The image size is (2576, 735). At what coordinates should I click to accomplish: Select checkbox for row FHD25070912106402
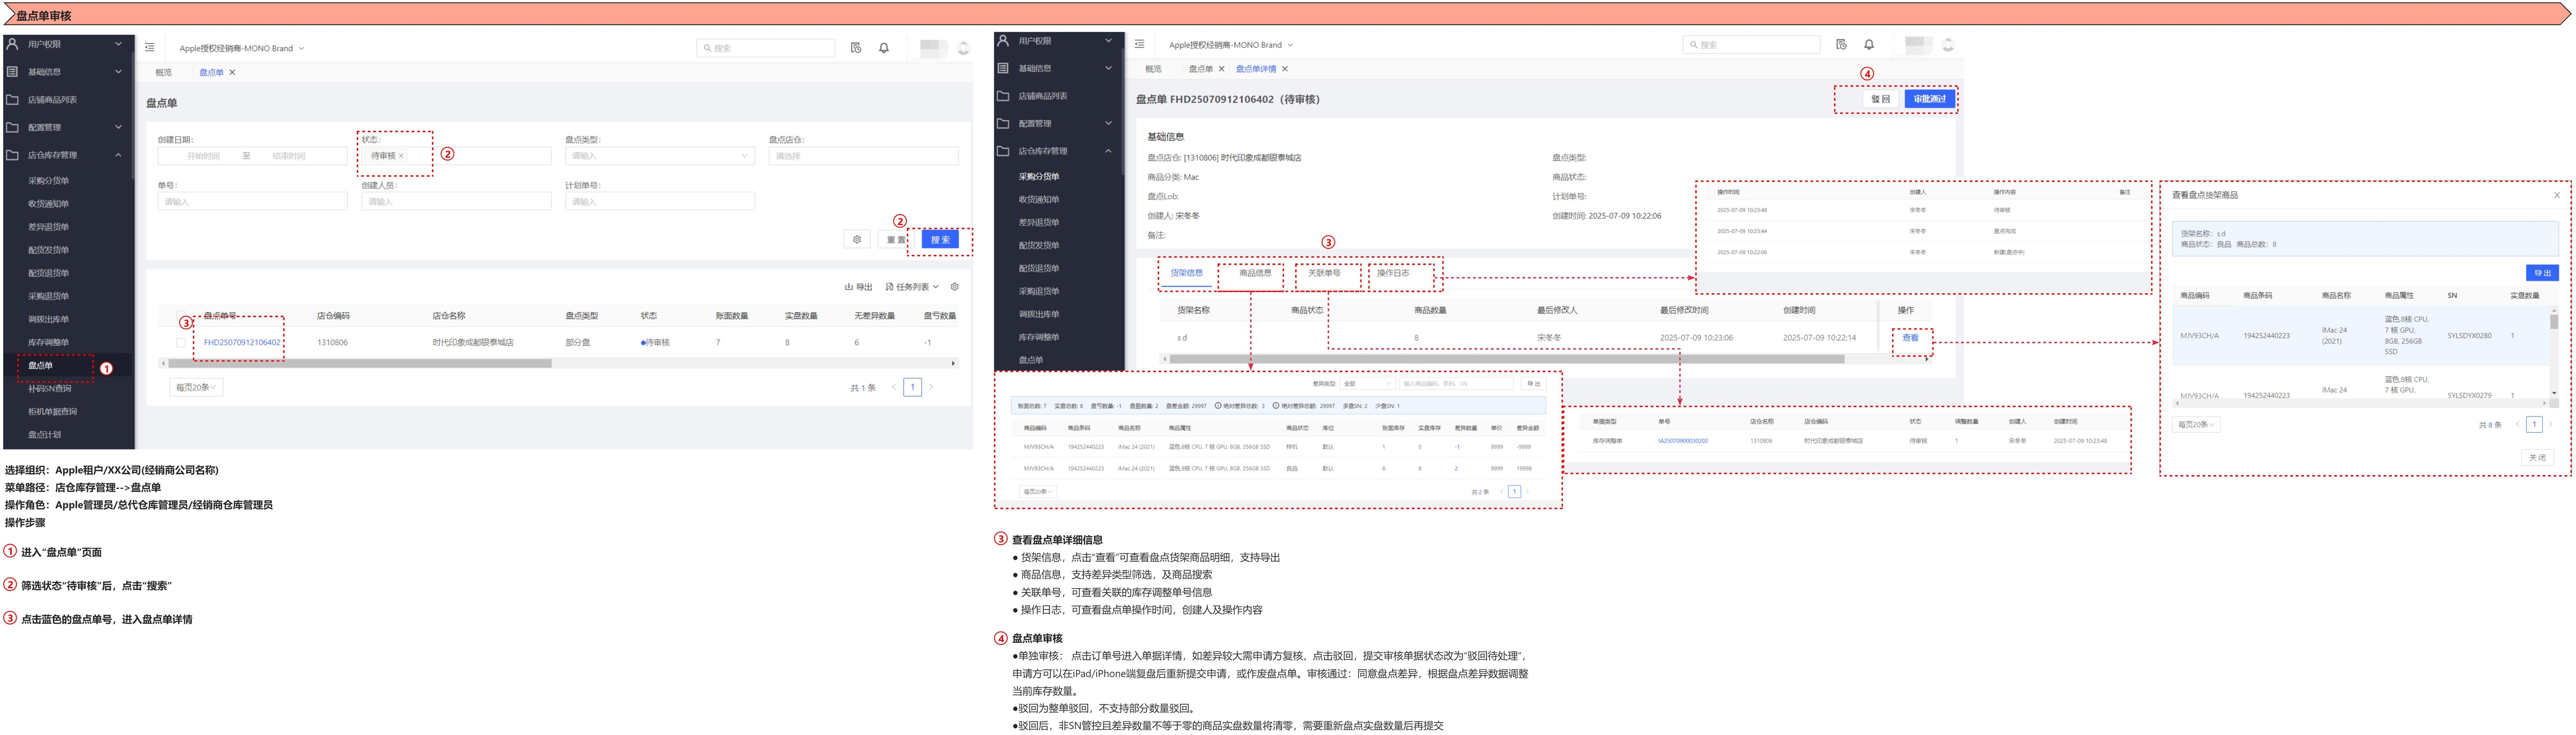181,342
